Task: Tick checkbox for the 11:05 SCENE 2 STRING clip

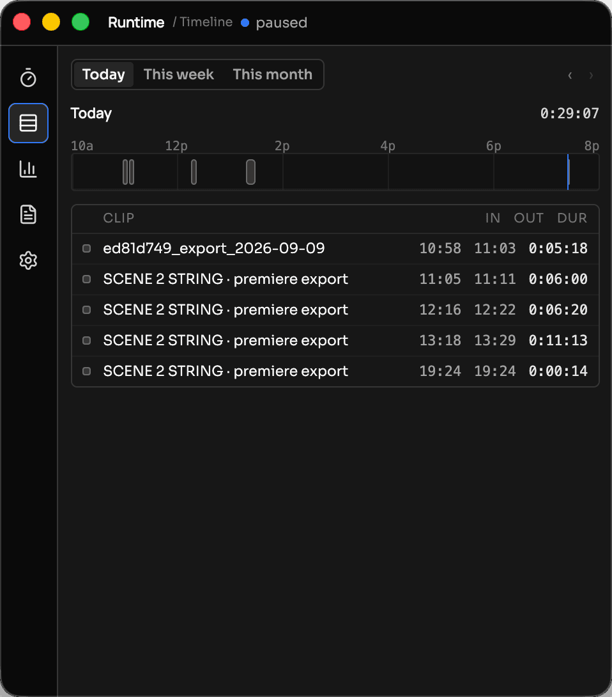Action: coord(87,279)
